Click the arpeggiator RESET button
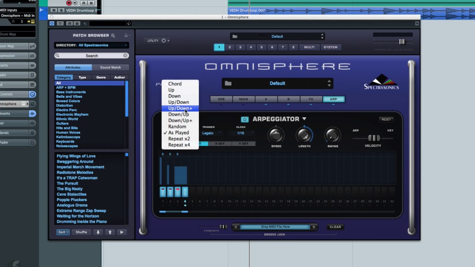This screenshot has width=475, height=267. (386, 119)
